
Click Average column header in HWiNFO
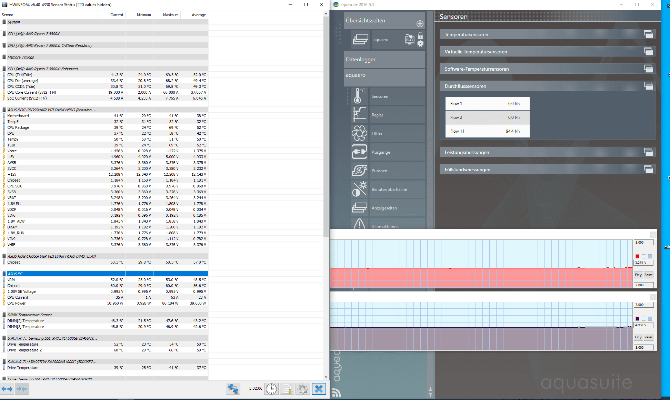pyautogui.click(x=194, y=15)
